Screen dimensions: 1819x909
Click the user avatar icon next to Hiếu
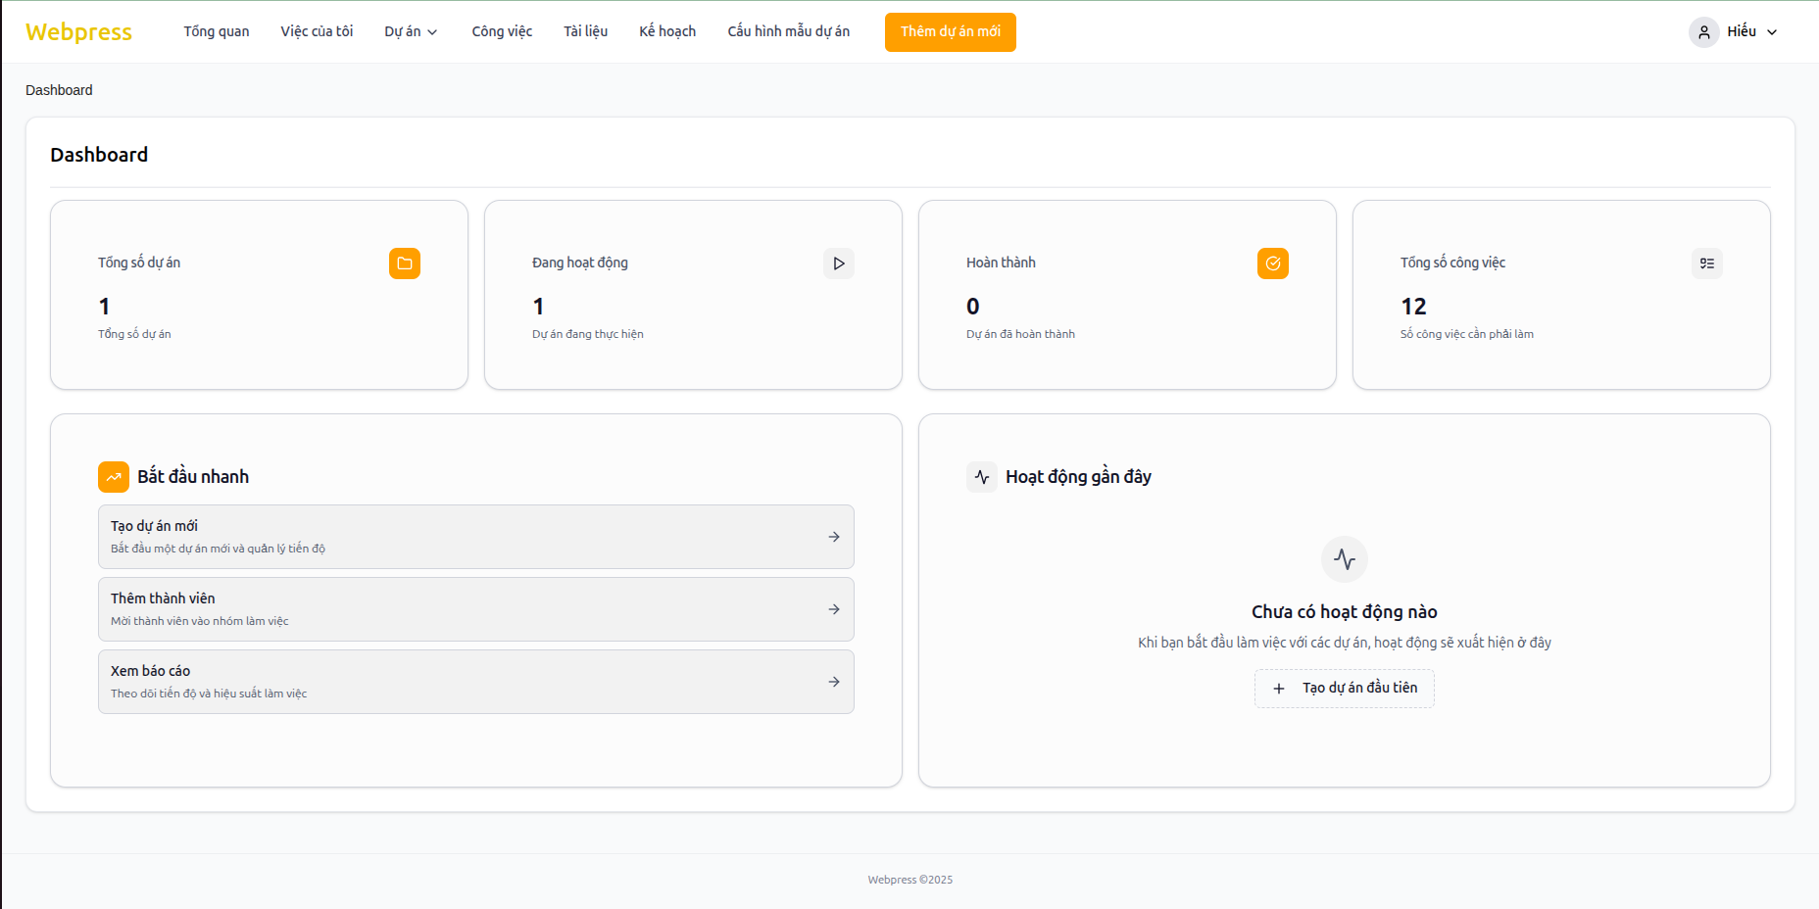click(1703, 32)
